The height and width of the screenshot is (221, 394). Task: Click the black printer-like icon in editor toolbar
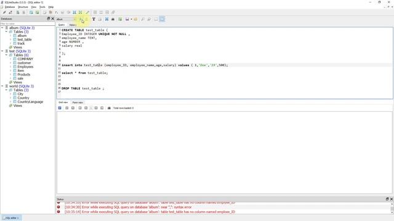(113, 19)
